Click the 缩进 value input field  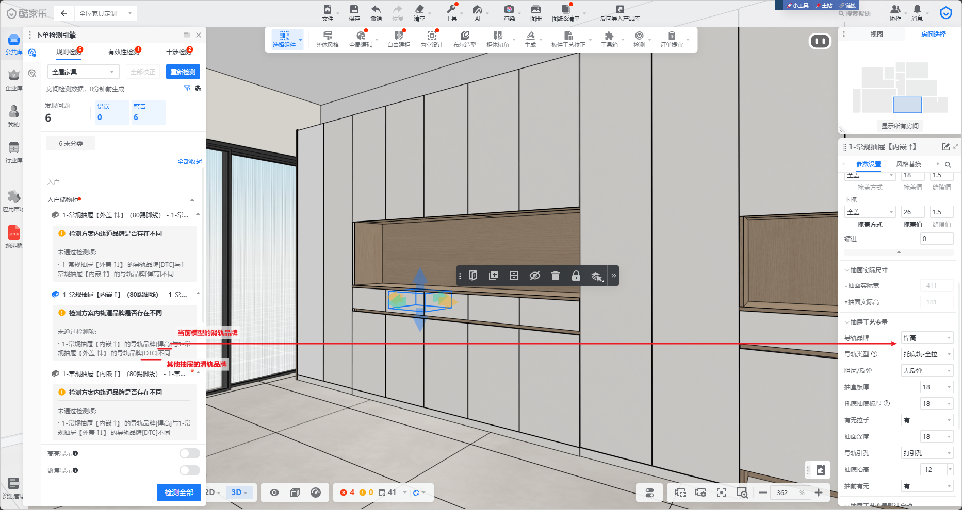pos(936,239)
